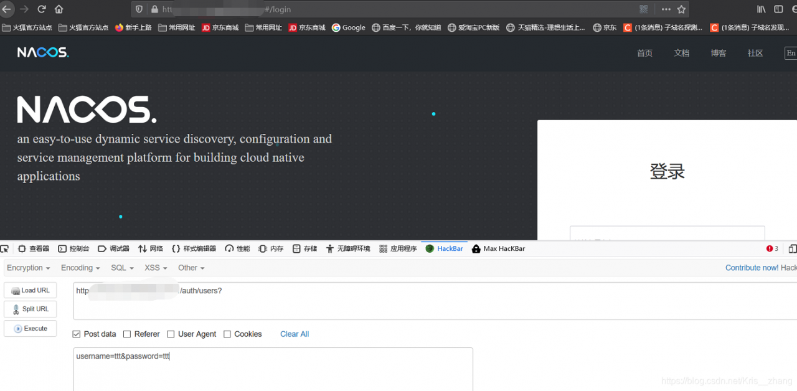Image resolution: width=797 pixels, height=391 pixels.
Task: Open the 子域名探测 CSDN bookmark
Action: (663, 27)
